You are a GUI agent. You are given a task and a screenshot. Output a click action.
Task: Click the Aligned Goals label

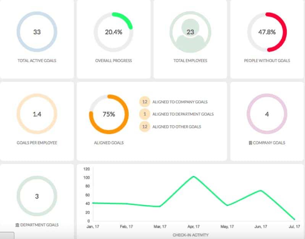pyautogui.click(x=109, y=143)
